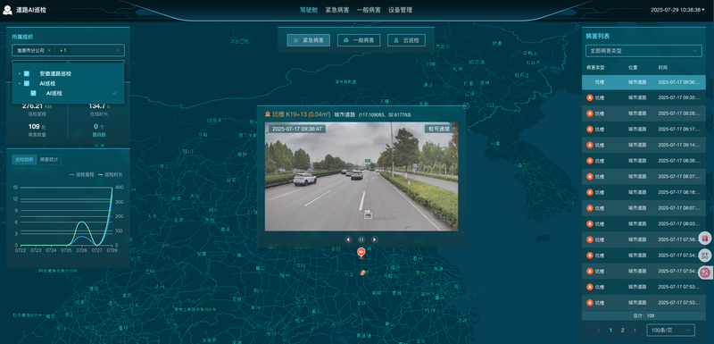Remove the 淮南市分公司 organization tag
Screen dimensions: 714x344
tap(49, 51)
